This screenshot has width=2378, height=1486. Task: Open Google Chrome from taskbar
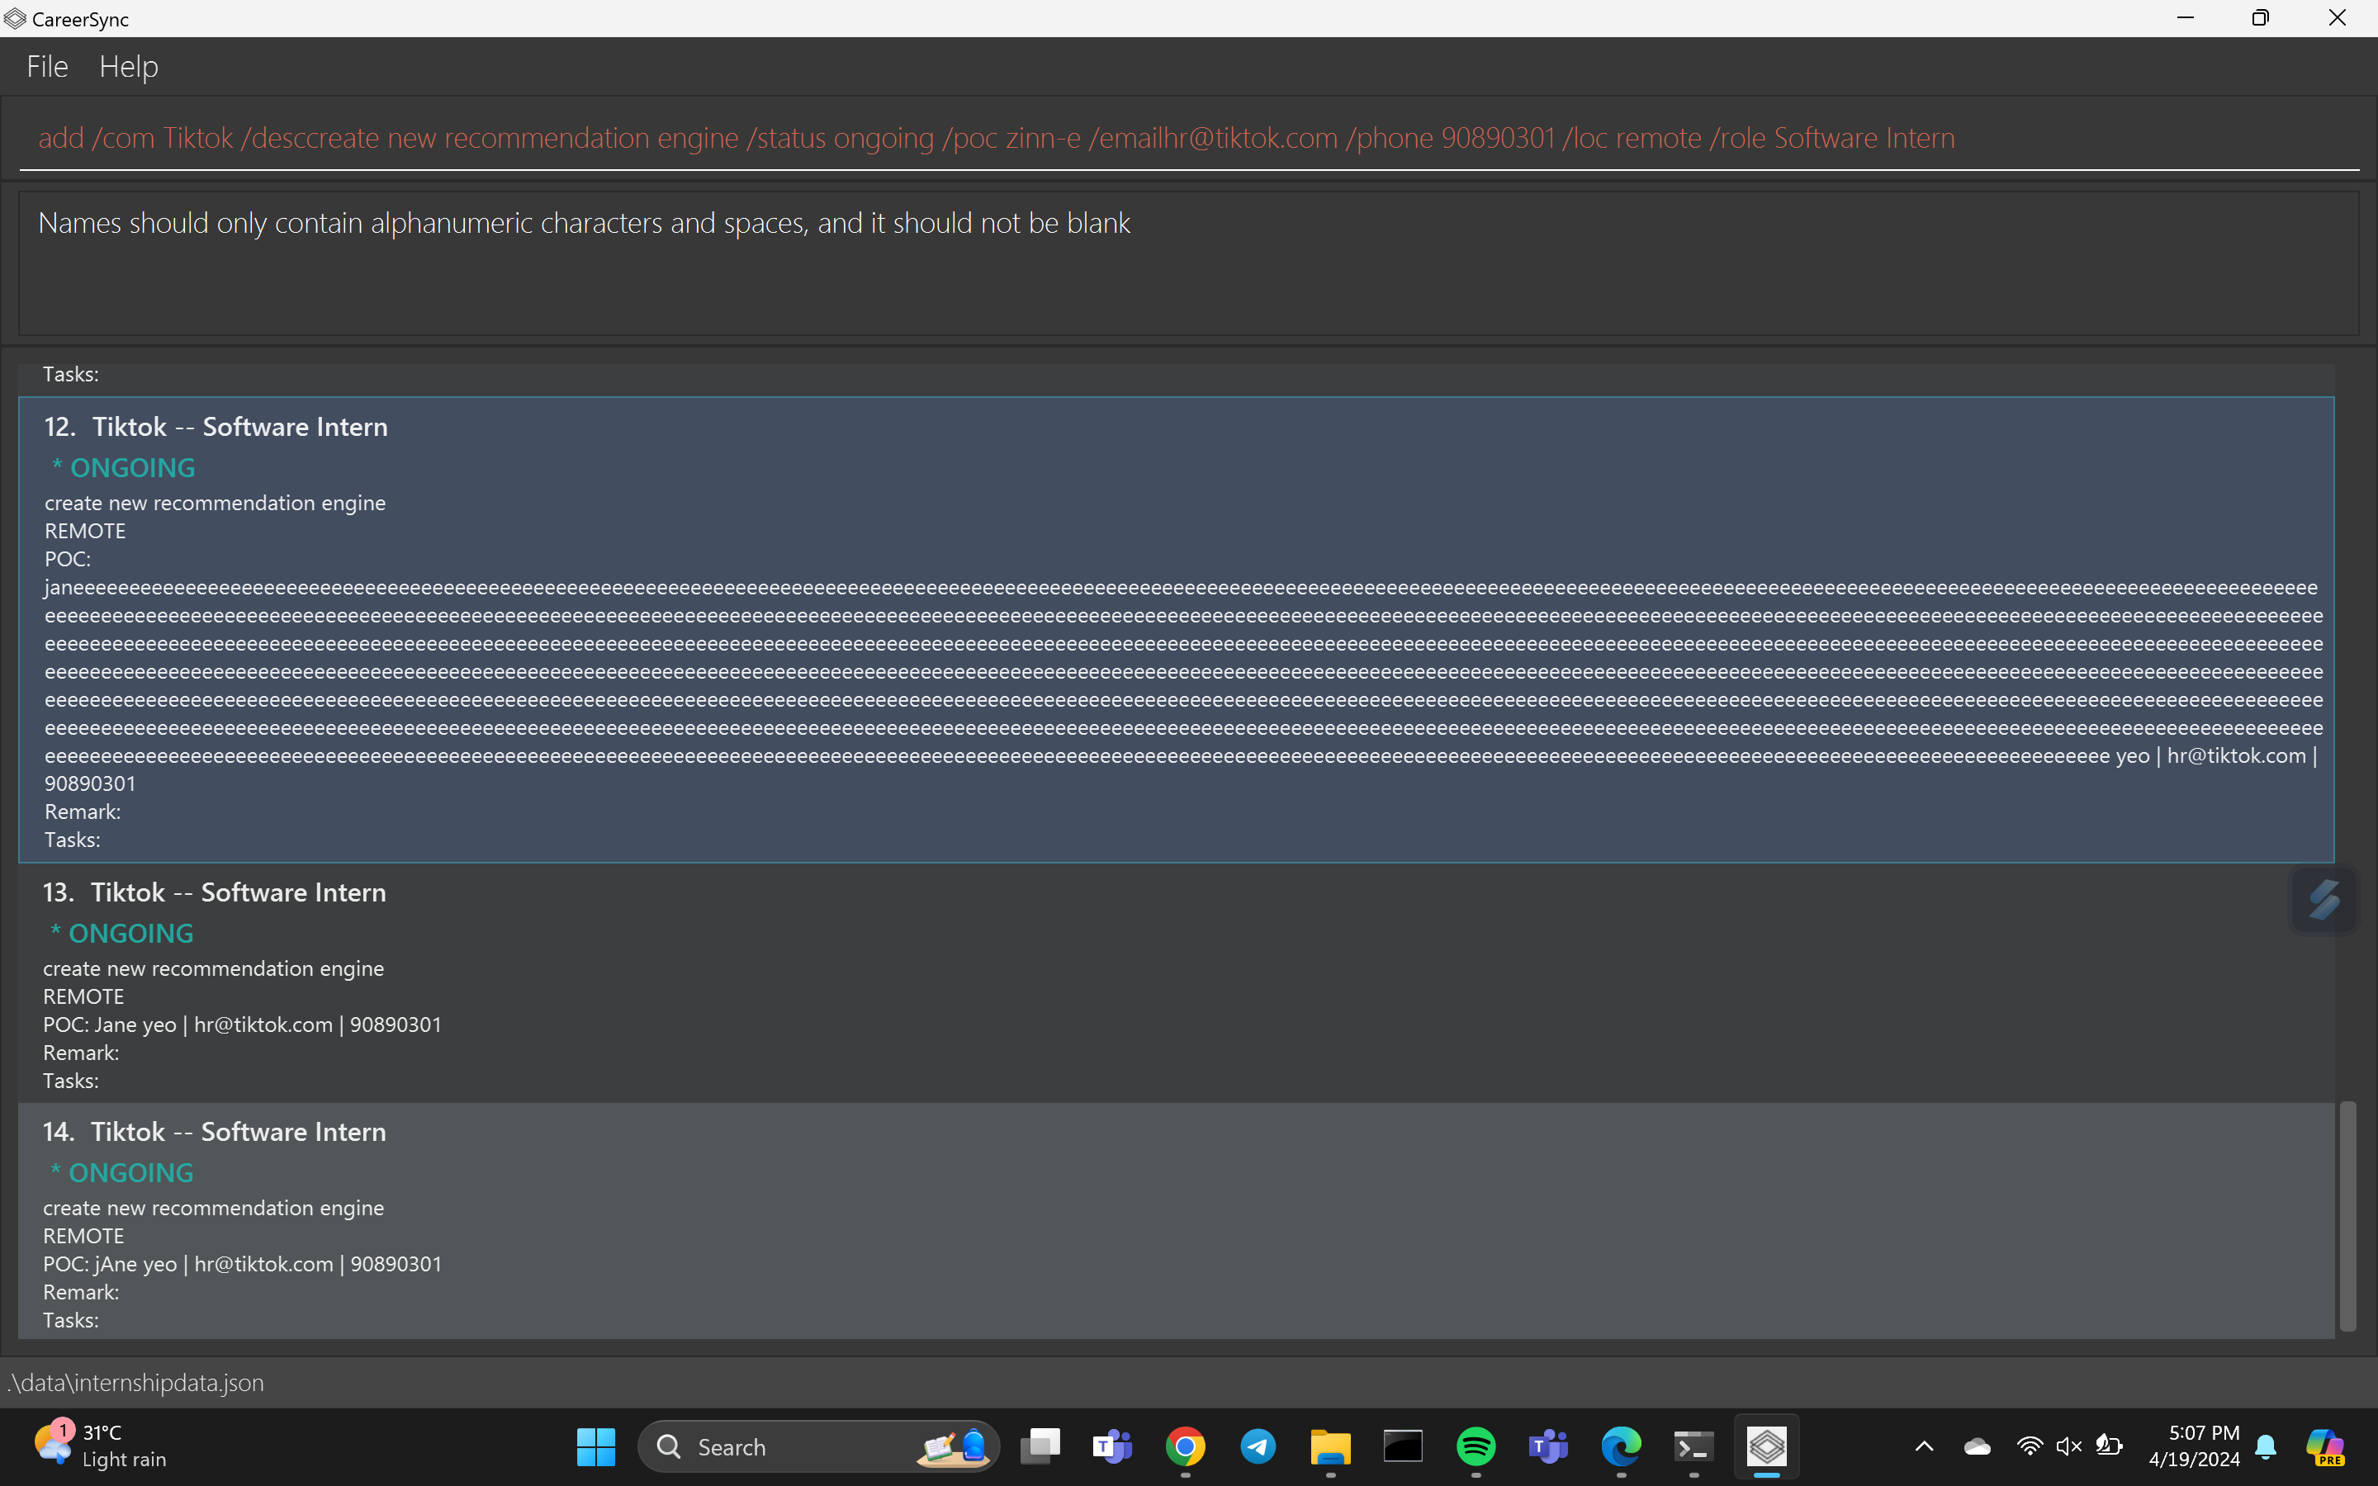[1185, 1446]
